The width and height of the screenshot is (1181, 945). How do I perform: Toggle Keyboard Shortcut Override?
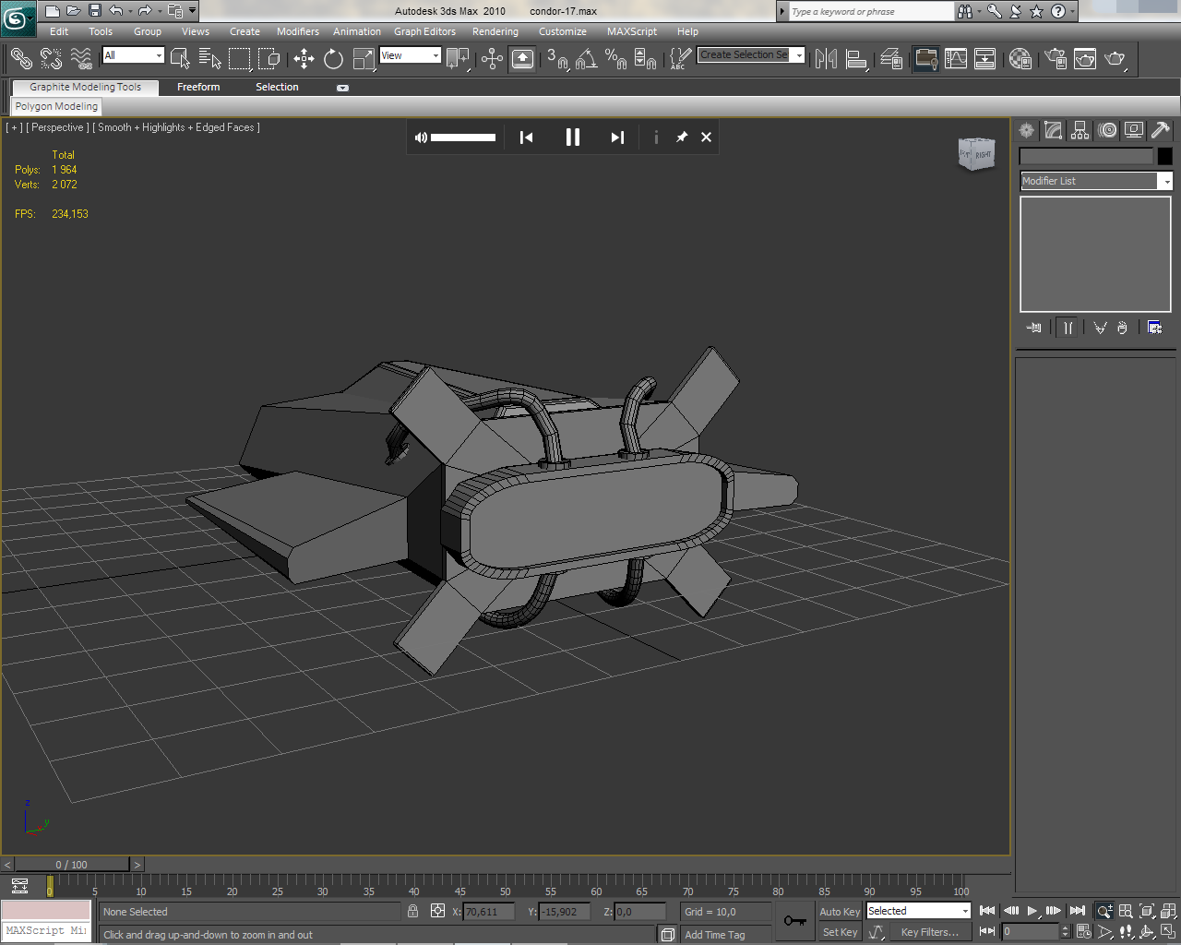click(x=522, y=59)
